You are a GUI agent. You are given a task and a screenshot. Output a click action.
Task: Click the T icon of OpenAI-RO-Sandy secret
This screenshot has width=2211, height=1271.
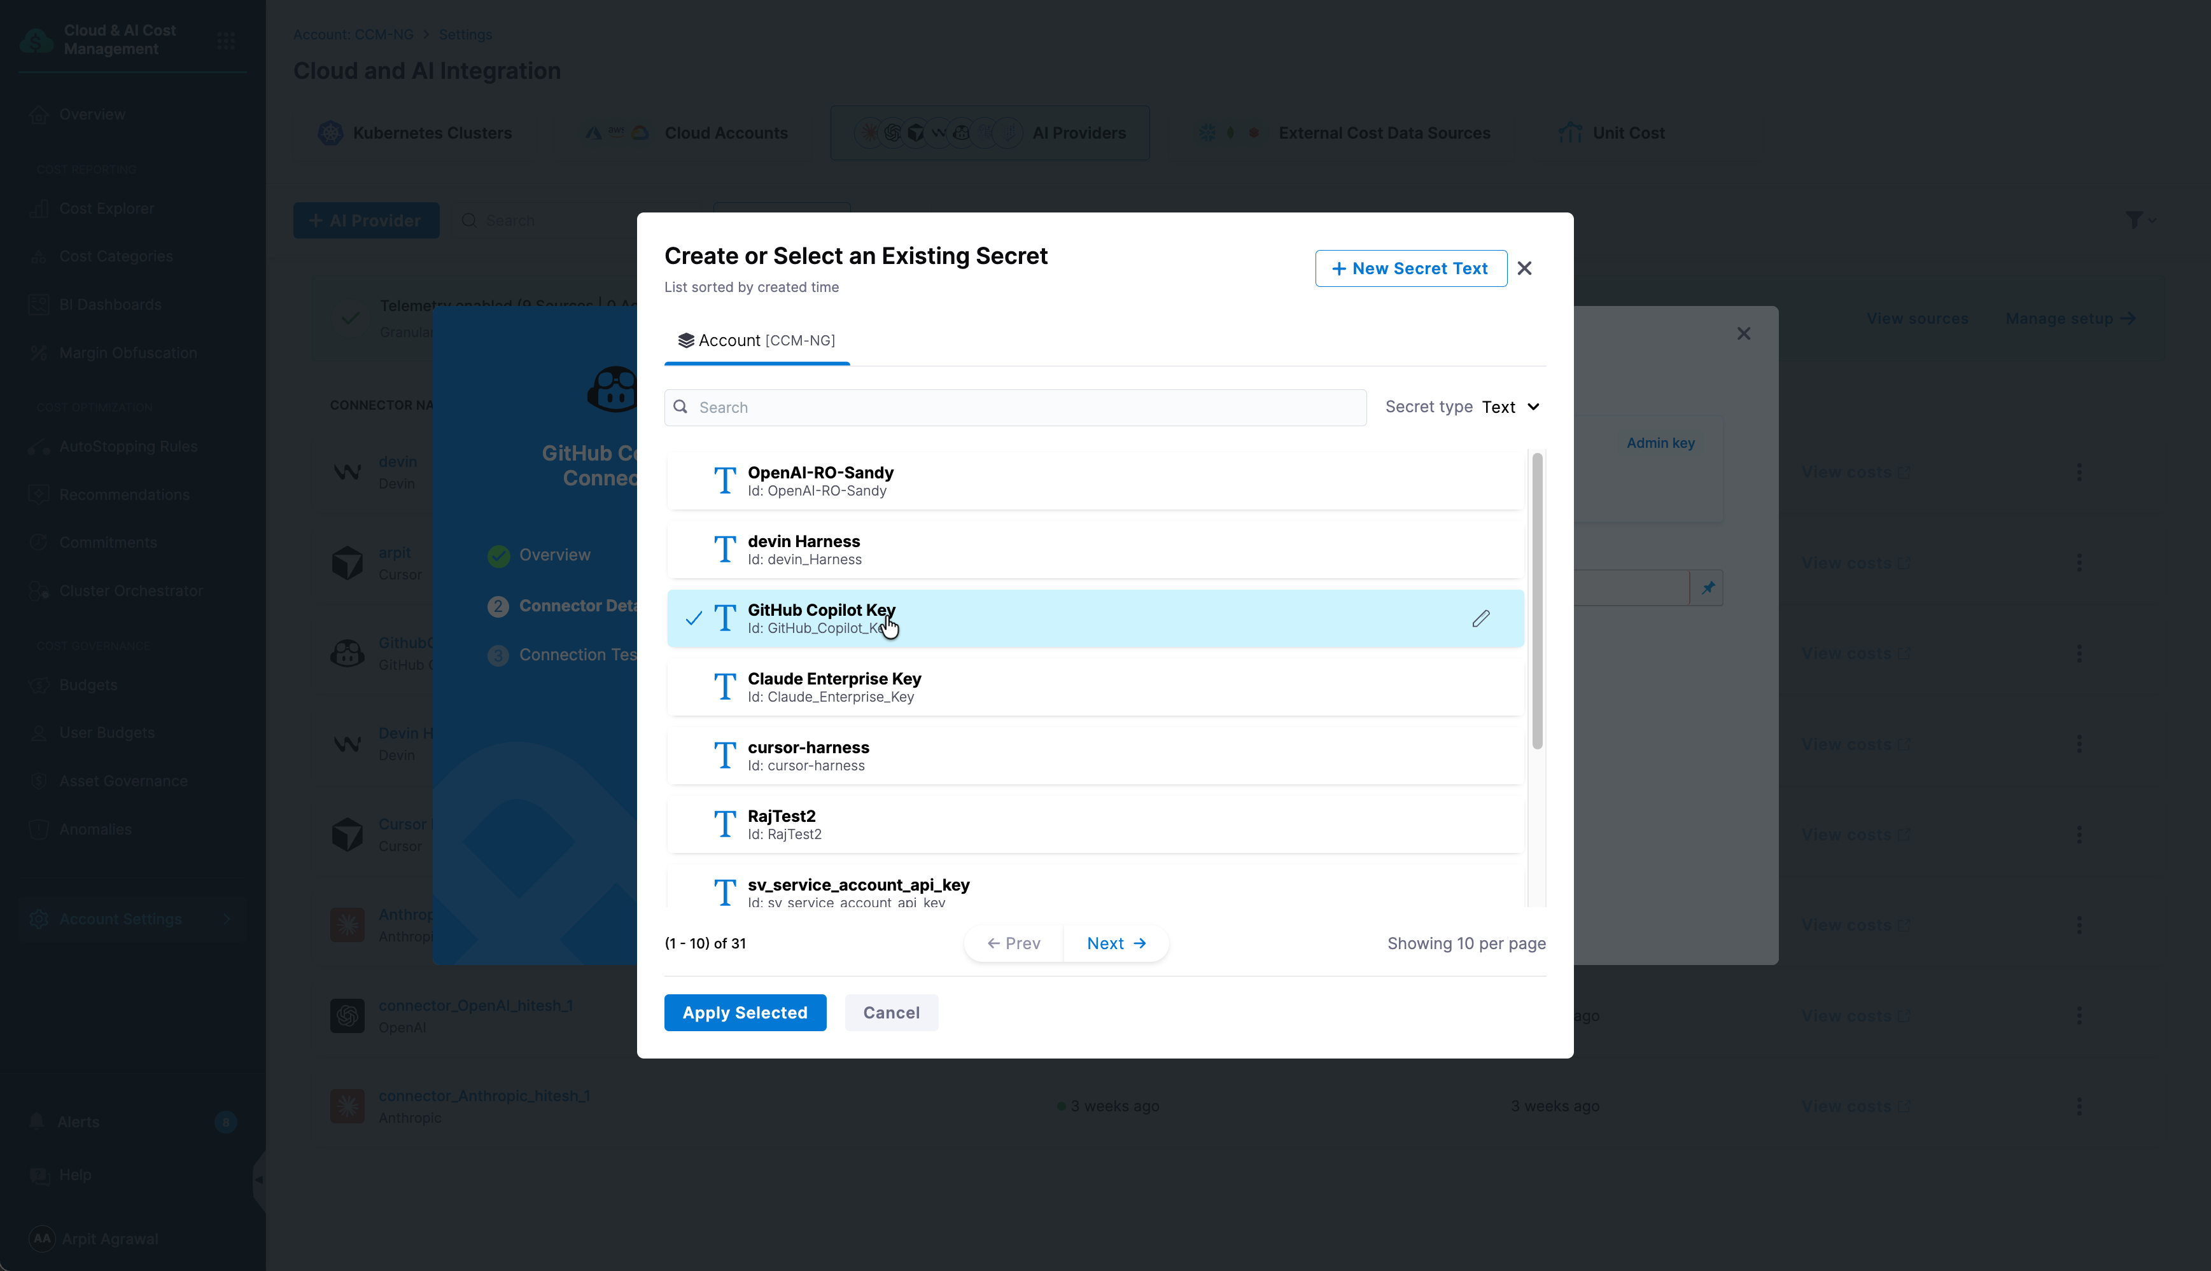coord(725,480)
